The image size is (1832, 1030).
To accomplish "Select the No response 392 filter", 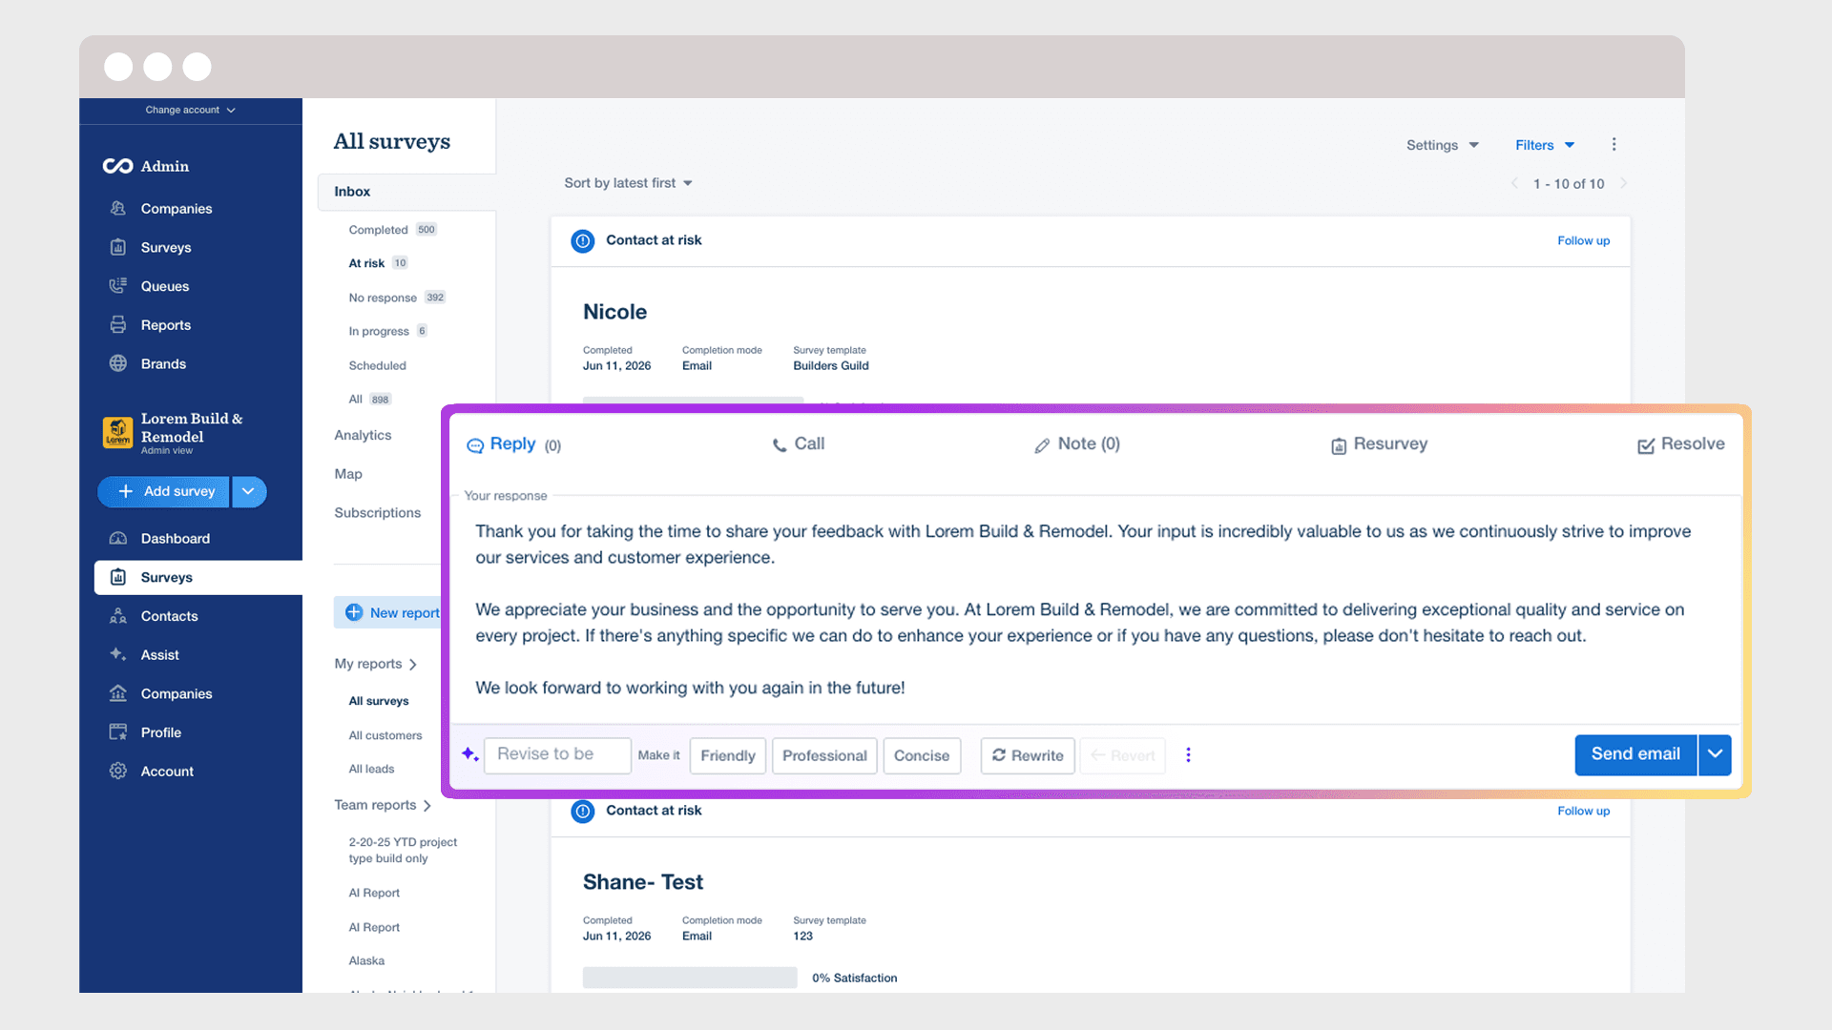I will click(x=397, y=298).
